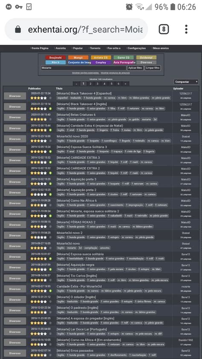Viewport: 202px width, 359px height.
Task: Focus the search field containing Moiarte
Action: 84,68
